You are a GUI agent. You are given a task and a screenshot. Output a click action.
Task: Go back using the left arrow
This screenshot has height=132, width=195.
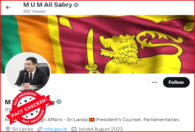[x=8, y=8]
